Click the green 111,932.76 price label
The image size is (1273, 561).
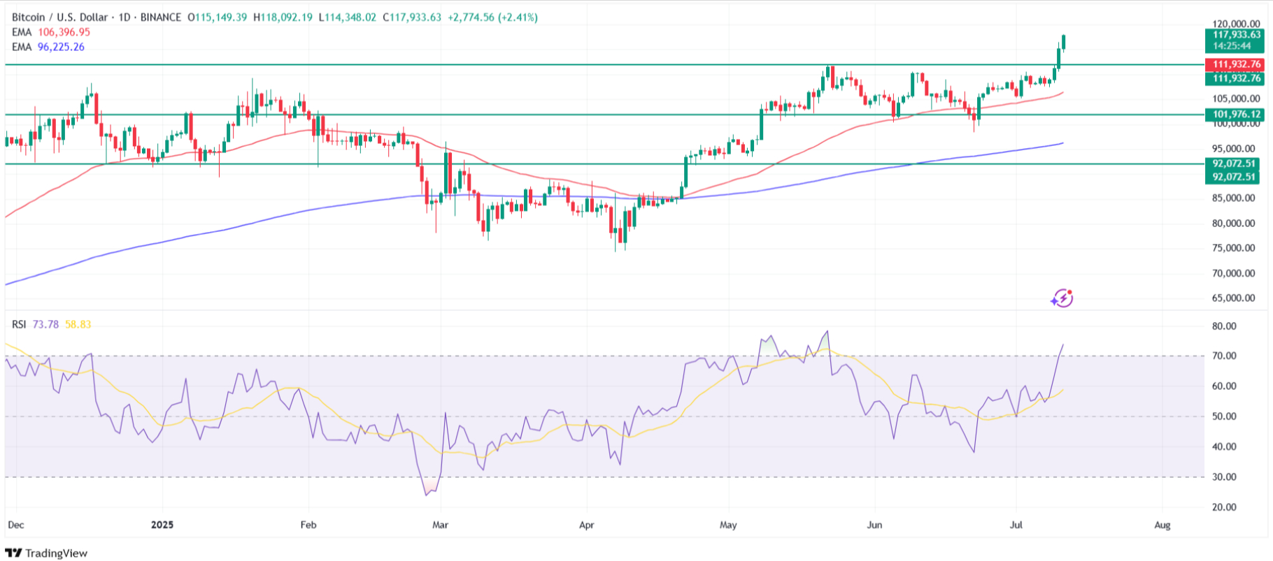click(x=1237, y=78)
